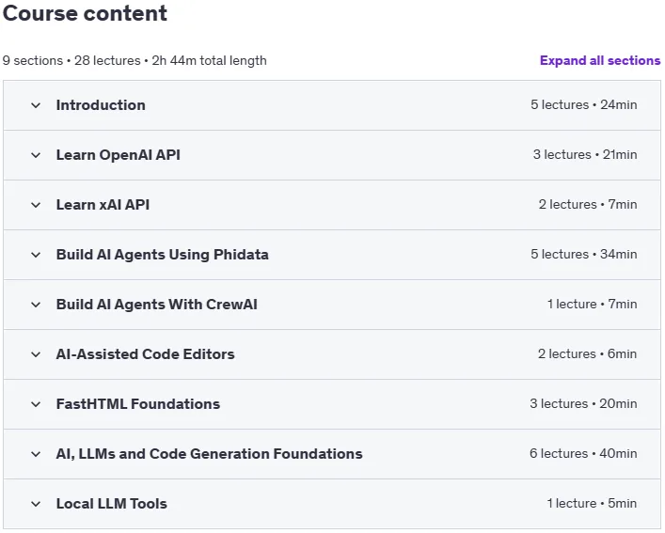The width and height of the screenshot is (665, 533).
Task: Click Expand all sections link
Action: (x=600, y=60)
